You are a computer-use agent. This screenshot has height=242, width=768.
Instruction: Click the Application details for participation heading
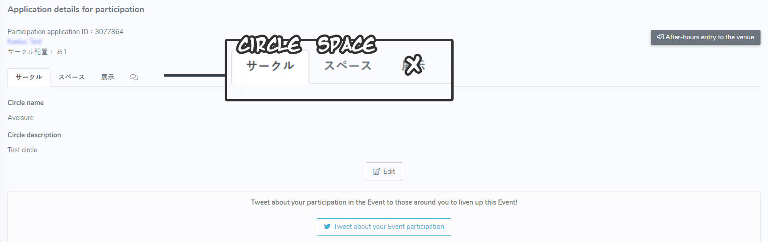pos(76,9)
